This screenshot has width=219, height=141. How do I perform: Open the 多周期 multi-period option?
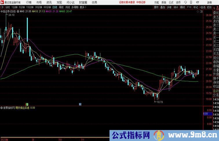coord(75,7)
